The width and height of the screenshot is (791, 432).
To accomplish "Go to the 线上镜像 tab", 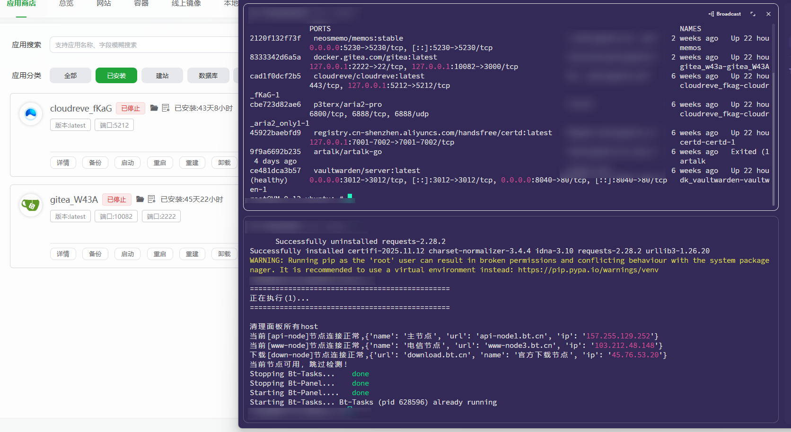I will click(x=186, y=4).
